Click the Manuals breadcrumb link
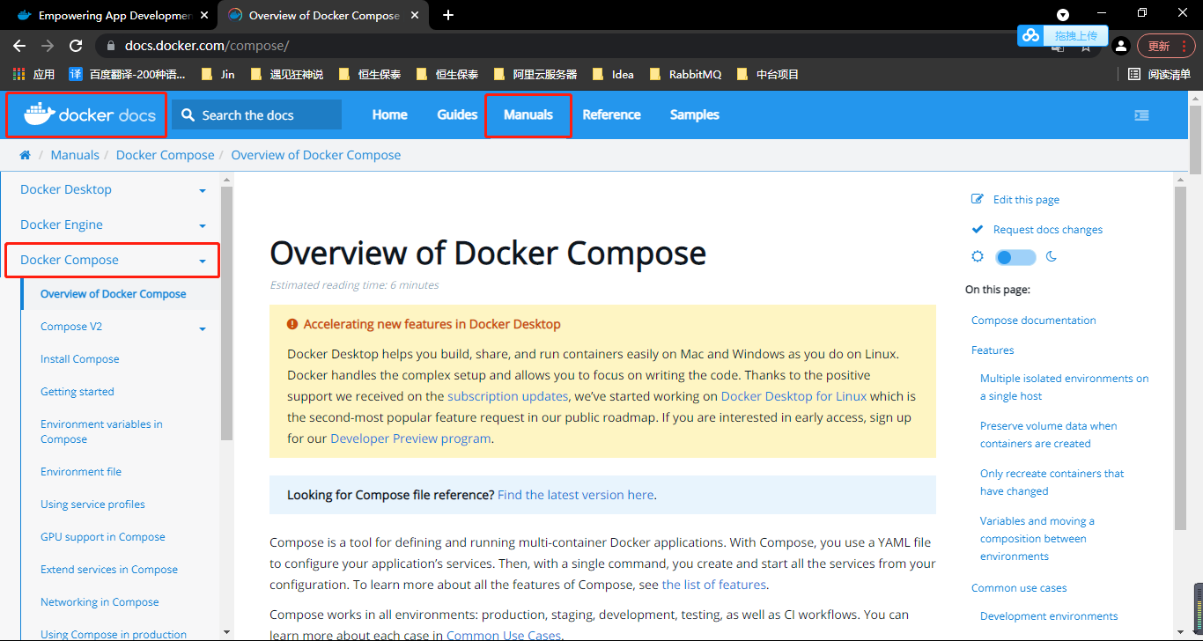The image size is (1203, 641). [75, 155]
